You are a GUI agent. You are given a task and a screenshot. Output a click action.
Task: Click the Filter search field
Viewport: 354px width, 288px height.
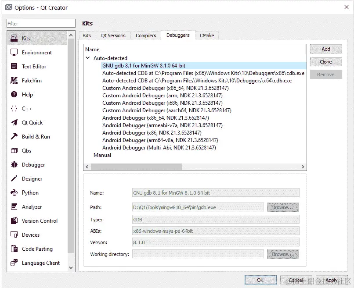click(x=41, y=23)
